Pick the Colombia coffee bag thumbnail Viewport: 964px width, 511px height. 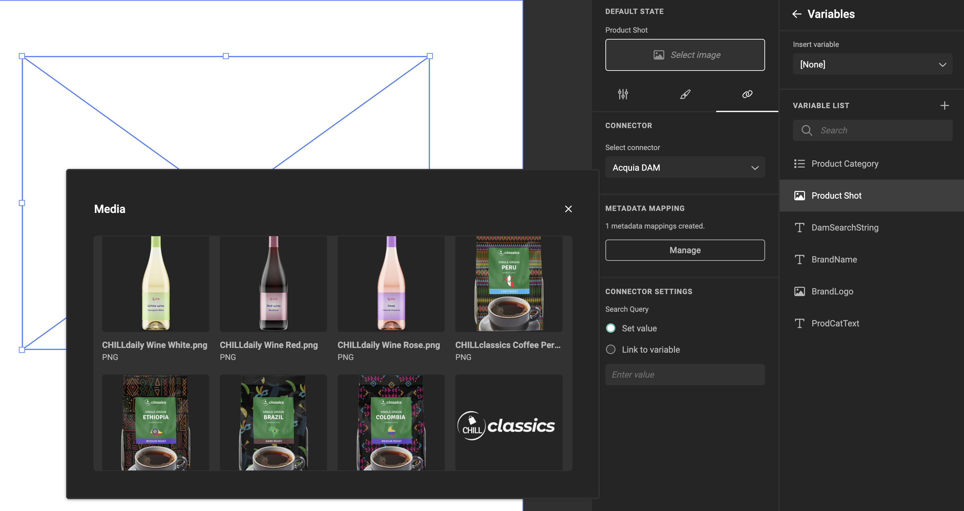pos(391,423)
